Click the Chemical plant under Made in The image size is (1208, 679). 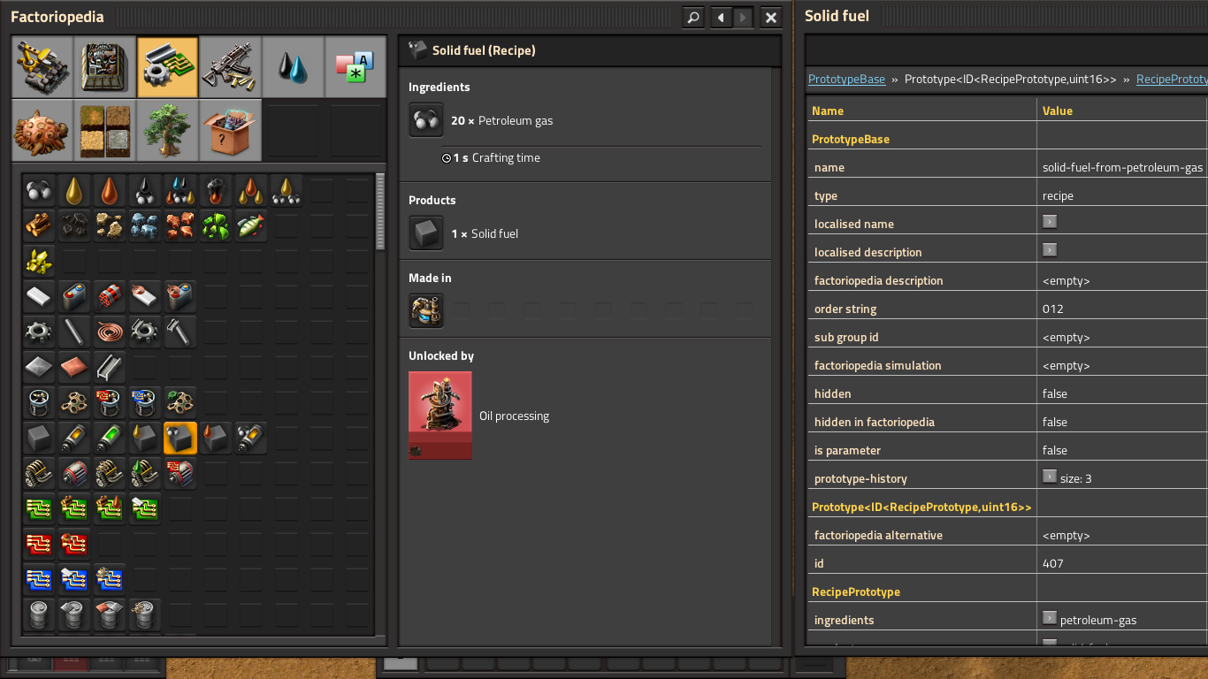pyautogui.click(x=426, y=311)
